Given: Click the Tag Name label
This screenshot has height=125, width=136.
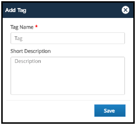Looking at the screenshot, I should (x=22, y=27).
